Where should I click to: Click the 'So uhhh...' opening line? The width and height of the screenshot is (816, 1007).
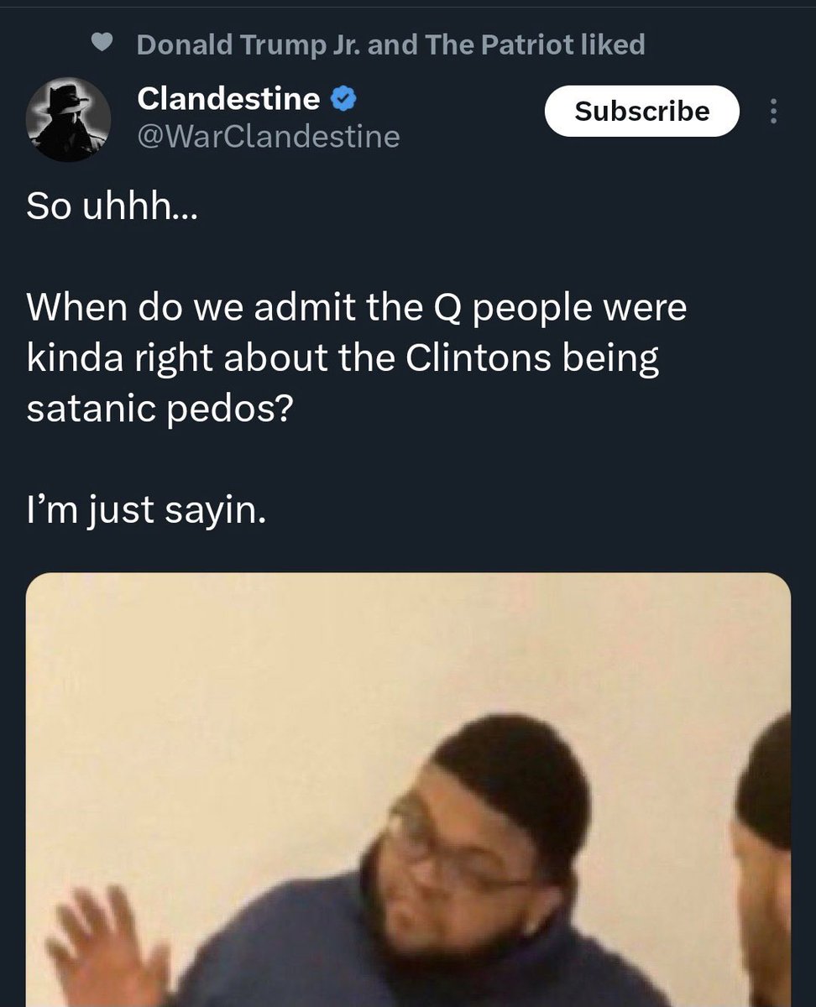coord(112,207)
